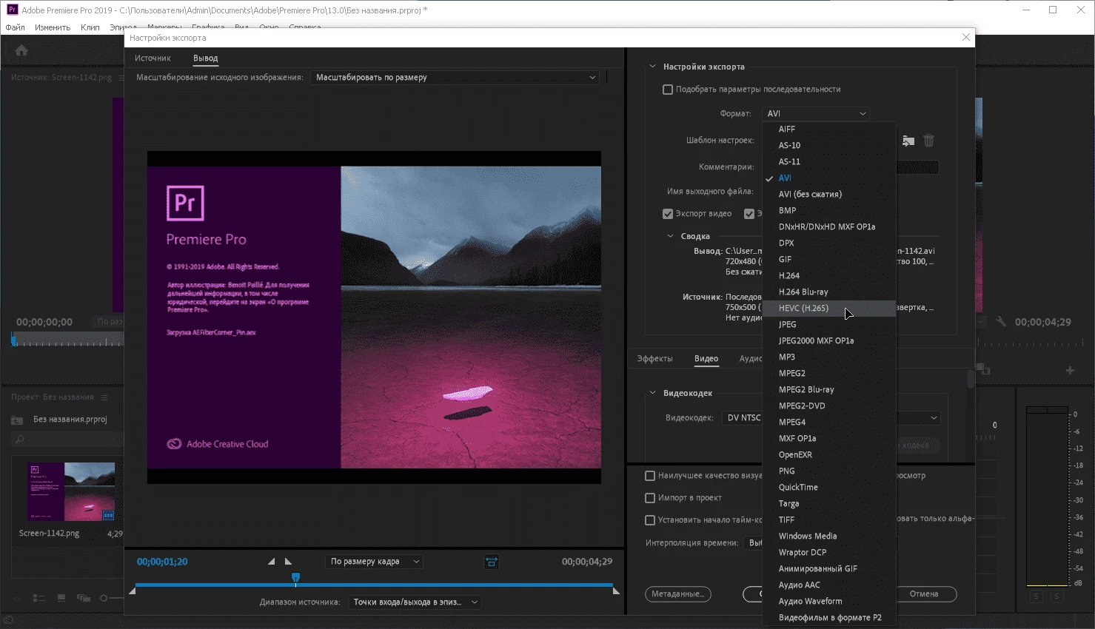Open the Эффекты settings tab
This screenshot has height=629, width=1095.
654,358
